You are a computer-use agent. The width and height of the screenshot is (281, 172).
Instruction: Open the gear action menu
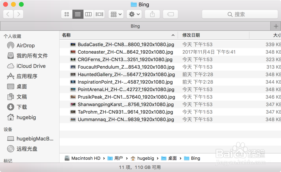[134, 14]
